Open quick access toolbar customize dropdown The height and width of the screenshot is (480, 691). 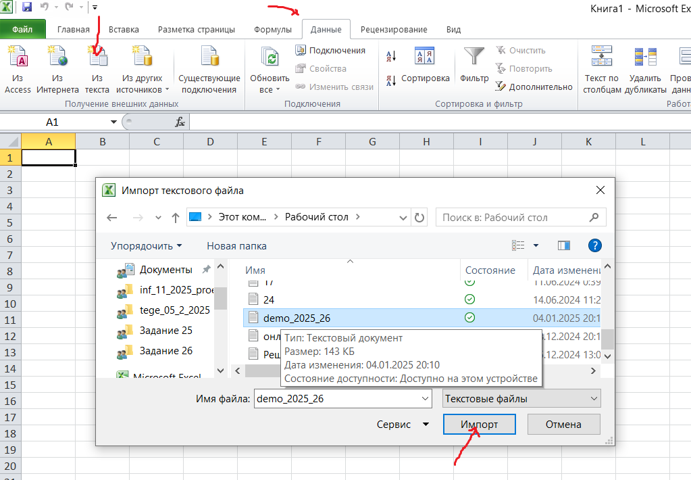point(95,7)
